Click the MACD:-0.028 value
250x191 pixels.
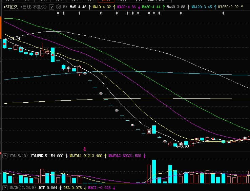pos(99,188)
